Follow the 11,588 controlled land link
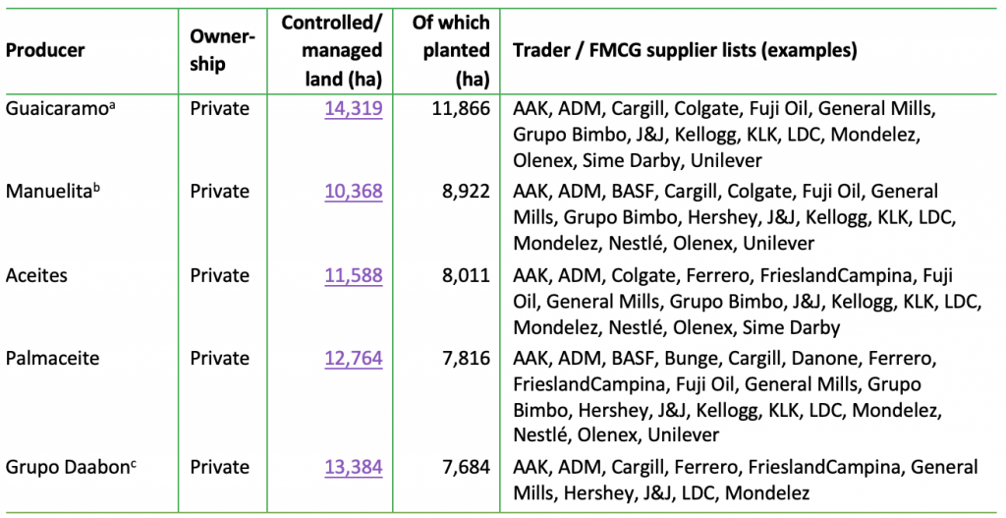The height and width of the screenshot is (518, 1006). click(x=353, y=276)
